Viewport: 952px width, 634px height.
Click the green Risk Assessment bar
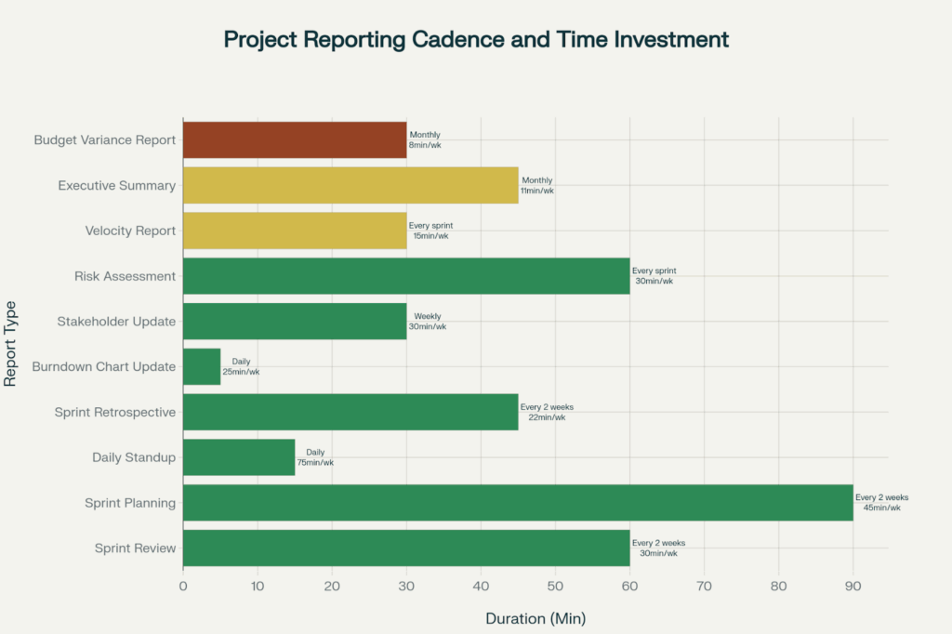tap(405, 276)
